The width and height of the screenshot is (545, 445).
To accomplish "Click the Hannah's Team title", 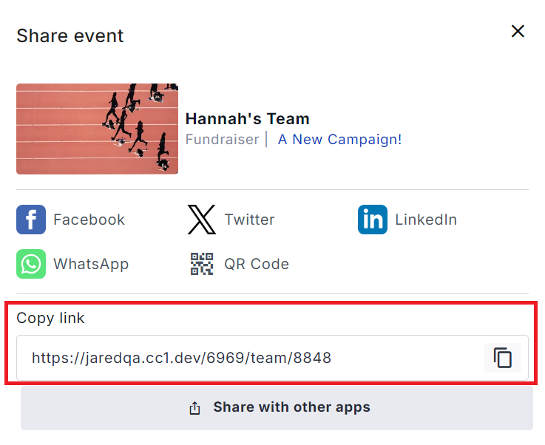I will (247, 119).
